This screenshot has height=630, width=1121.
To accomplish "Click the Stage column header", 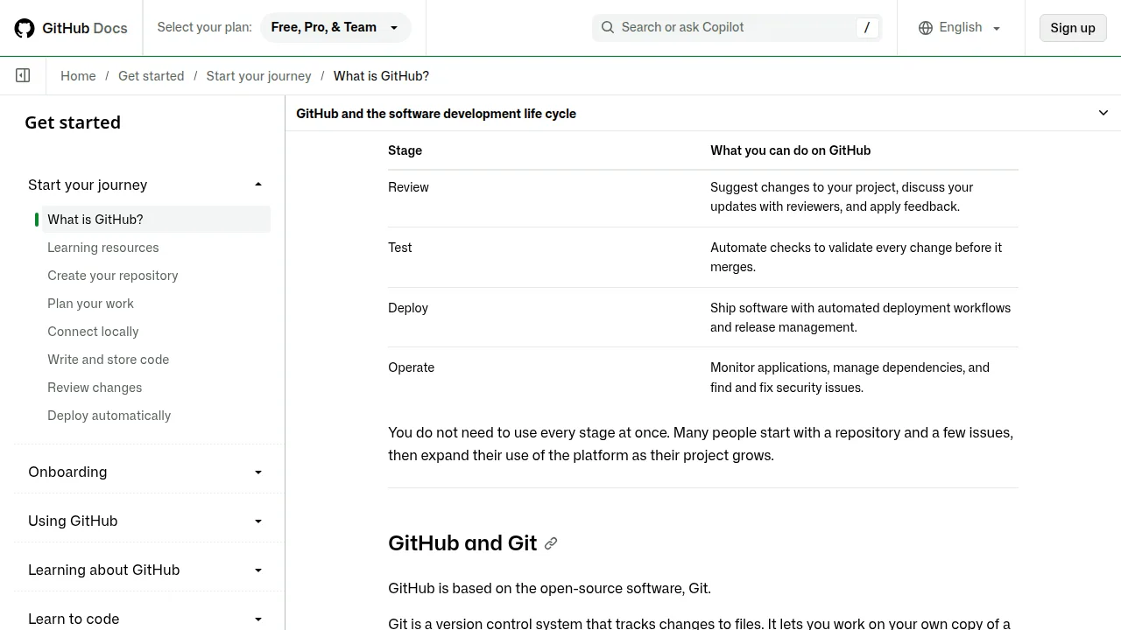I will point(405,150).
